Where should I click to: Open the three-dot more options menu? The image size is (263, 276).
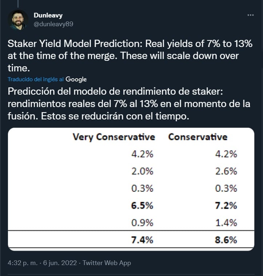[250, 15]
